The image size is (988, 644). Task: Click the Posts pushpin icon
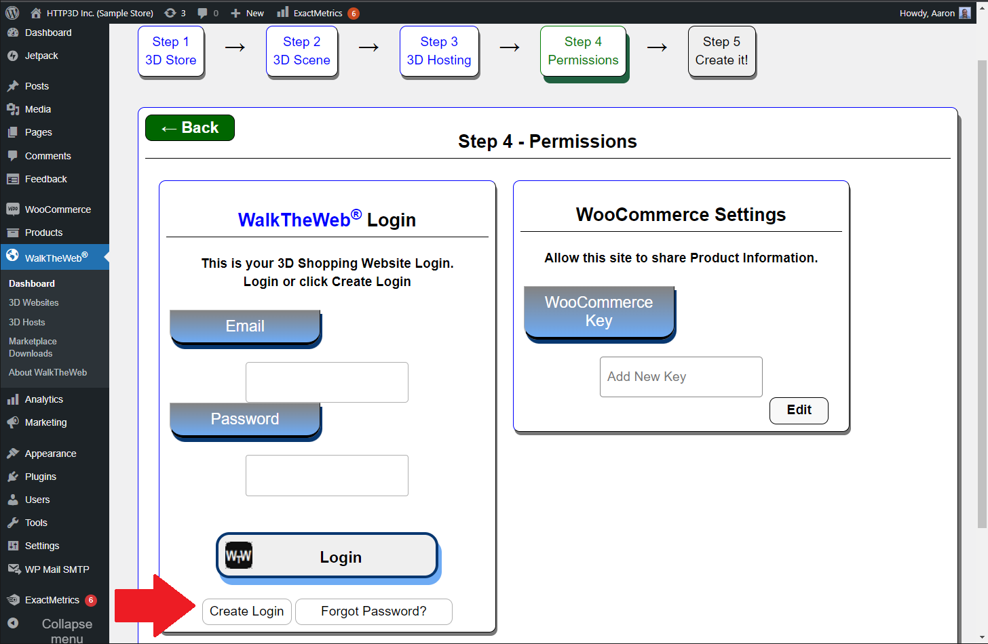pyautogui.click(x=12, y=86)
